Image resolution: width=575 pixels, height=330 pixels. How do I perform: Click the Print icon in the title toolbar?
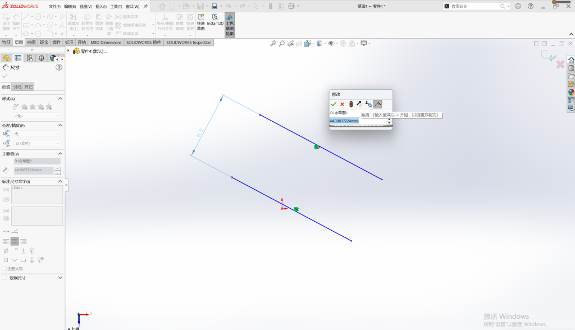215,6
